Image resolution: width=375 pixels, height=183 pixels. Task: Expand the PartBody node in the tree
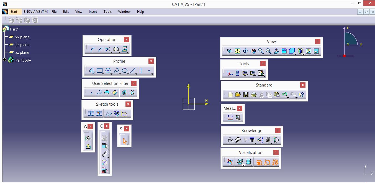pyautogui.click(x=4, y=60)
